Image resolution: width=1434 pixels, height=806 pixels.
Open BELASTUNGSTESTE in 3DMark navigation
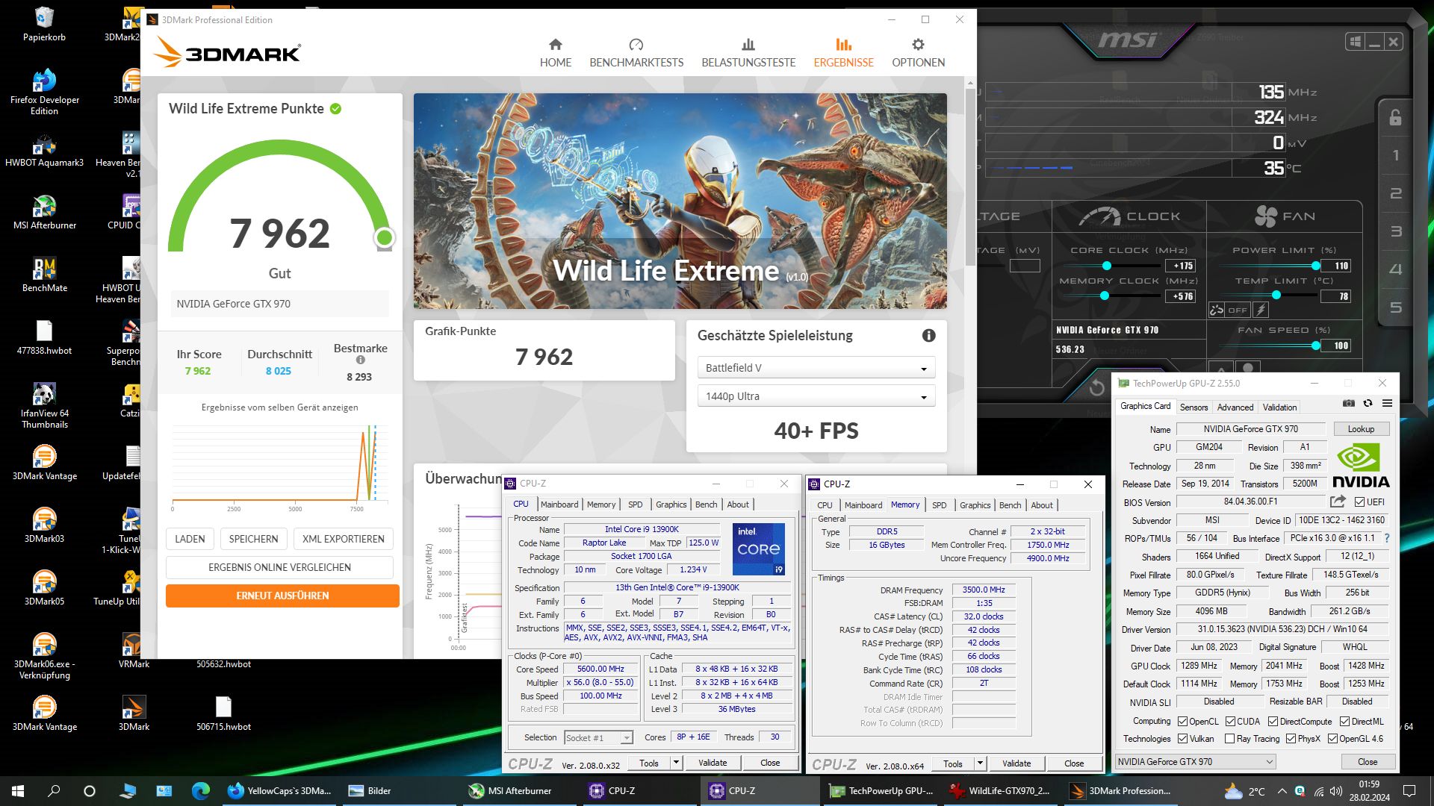pyautogui.click(x=748, y=53)
